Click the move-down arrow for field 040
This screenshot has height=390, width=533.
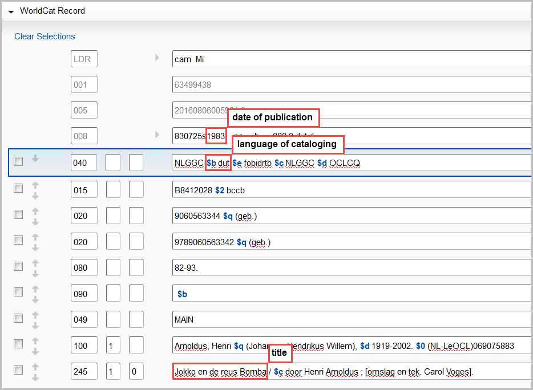click(x=35, y=159)
